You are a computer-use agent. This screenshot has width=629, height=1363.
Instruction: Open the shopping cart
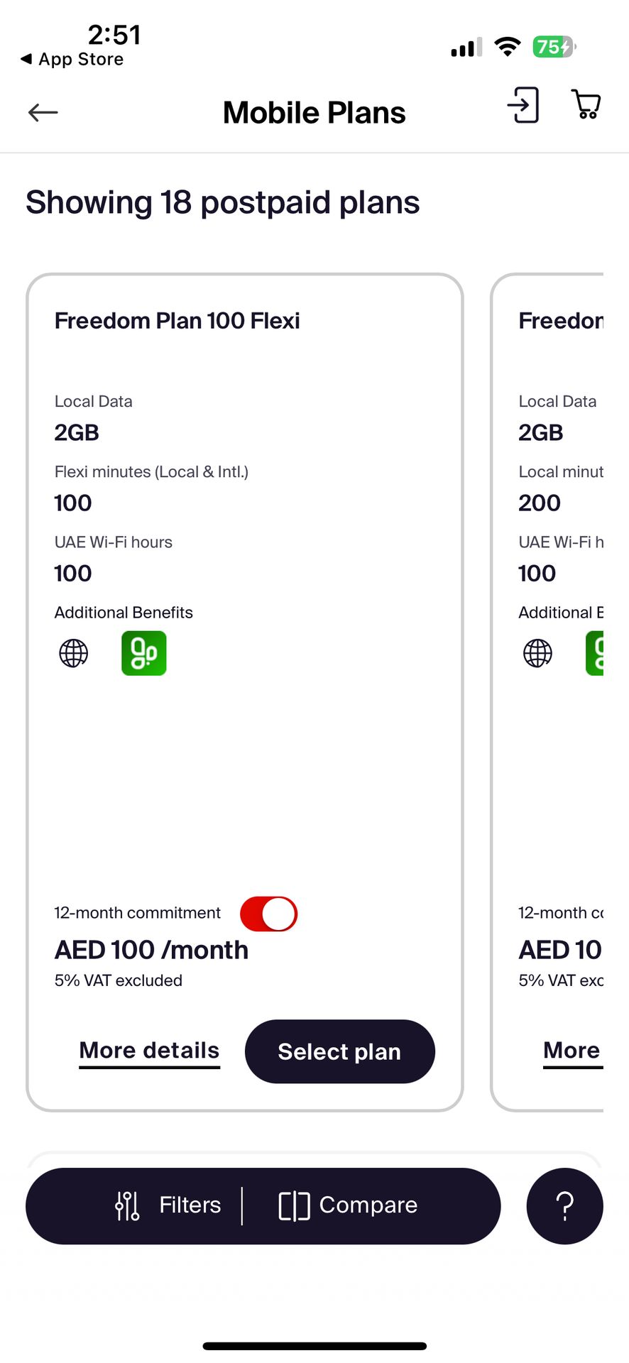[586, 104]
